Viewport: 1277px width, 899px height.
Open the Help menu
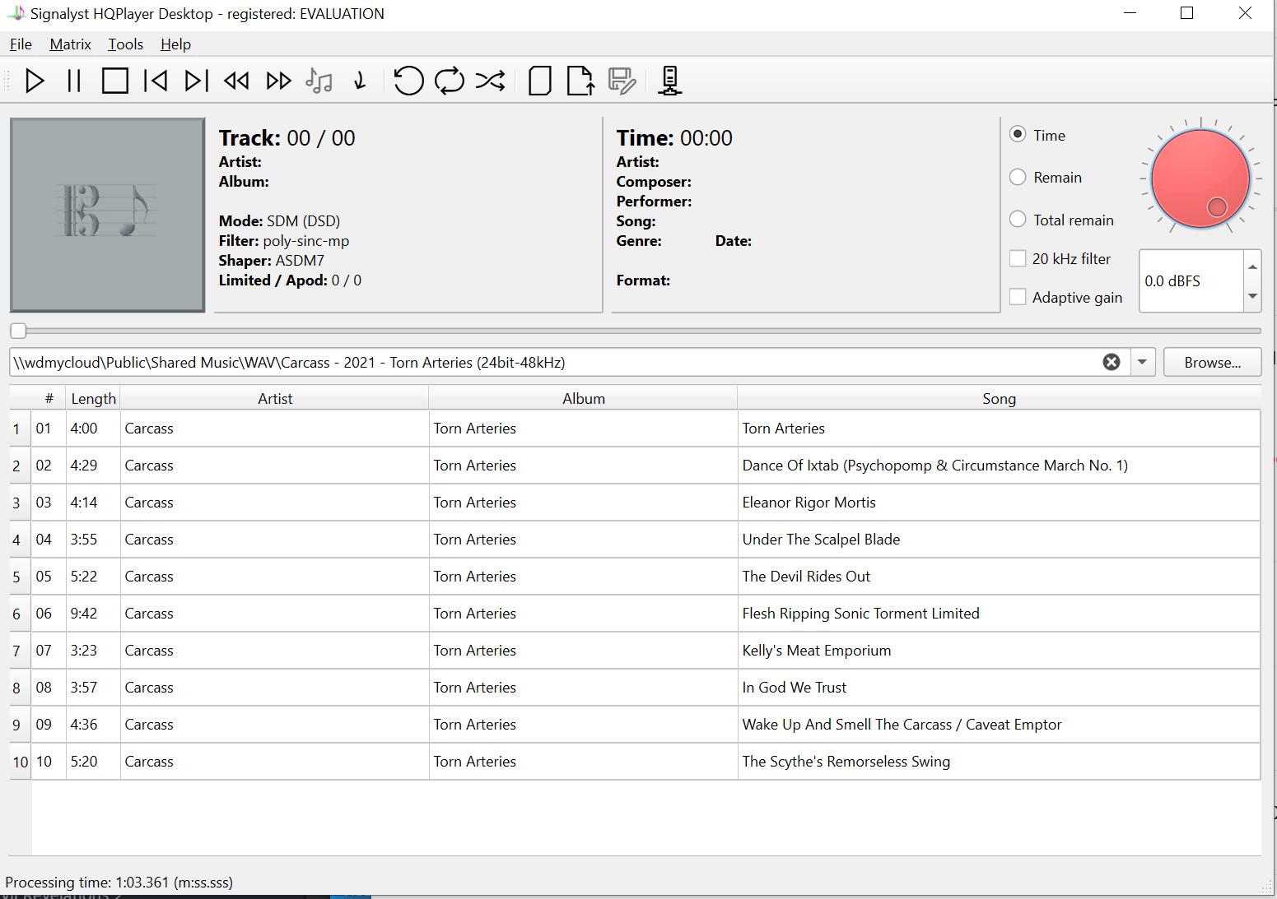click(x=175, y=44)
